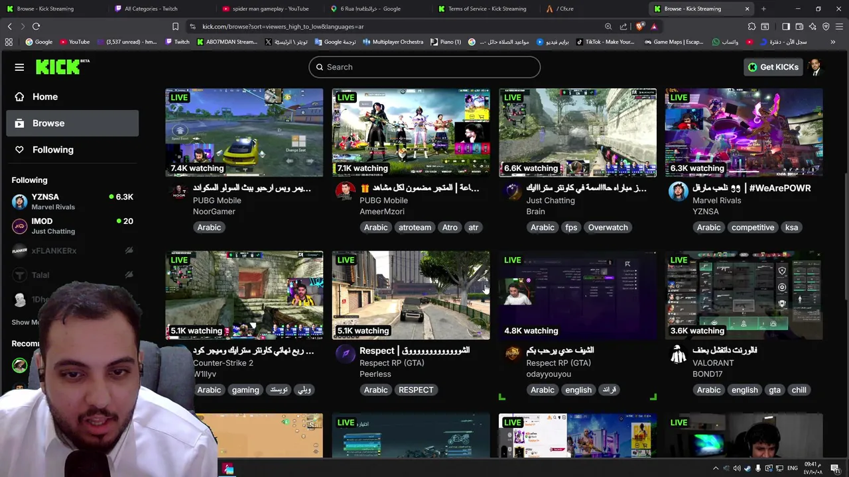Open a new browser tab
849x477 pixels.
(763, 9)
